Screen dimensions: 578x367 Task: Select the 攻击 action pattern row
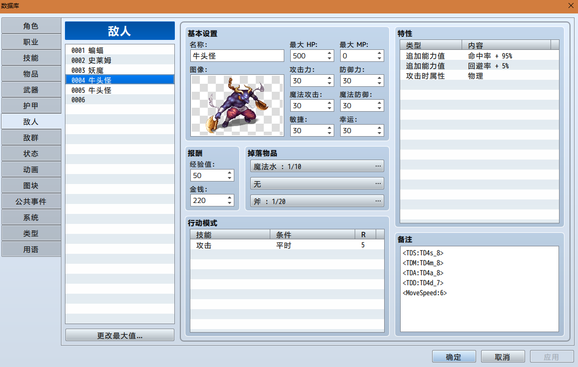click(x=287, y=245)
